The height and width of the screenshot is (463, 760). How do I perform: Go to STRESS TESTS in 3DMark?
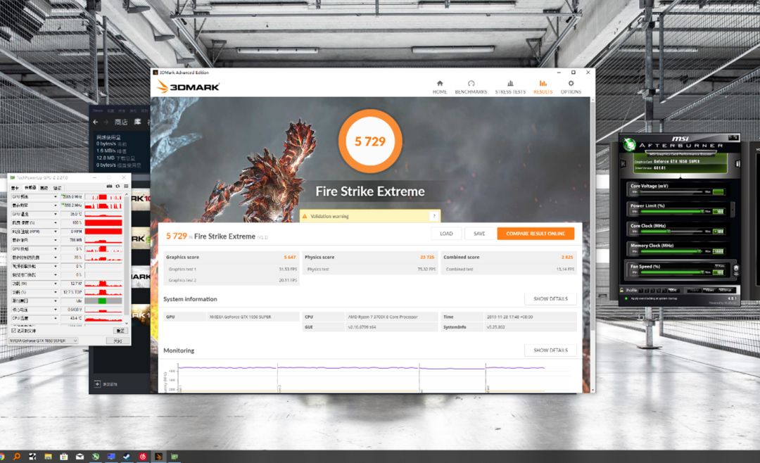point(512,86)
